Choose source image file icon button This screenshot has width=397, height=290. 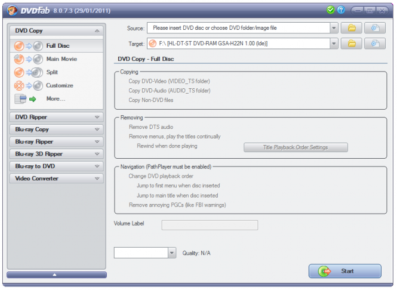(375, 28)
